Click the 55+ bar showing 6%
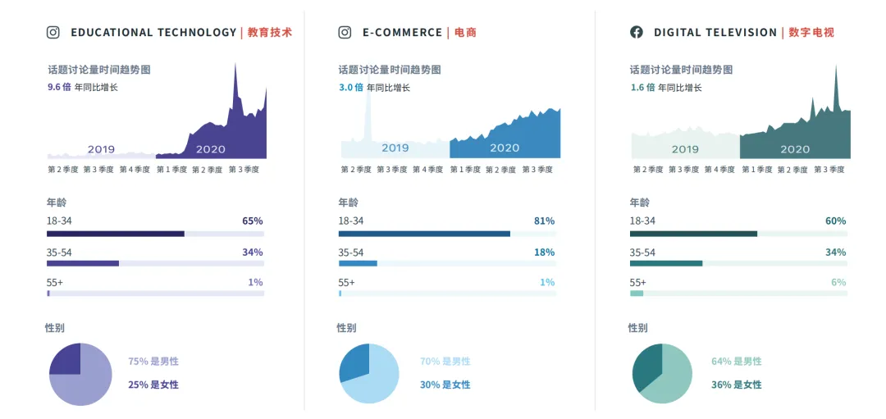The height and width of the screenshot is (419, 886). coord(738,293)
